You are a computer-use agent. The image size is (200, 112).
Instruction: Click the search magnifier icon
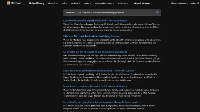pyautogui.click(x=198, y=3)
